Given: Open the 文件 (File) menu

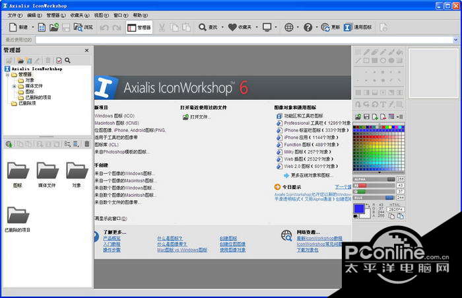Looking at the screenshot, I should tap(15, 15).
